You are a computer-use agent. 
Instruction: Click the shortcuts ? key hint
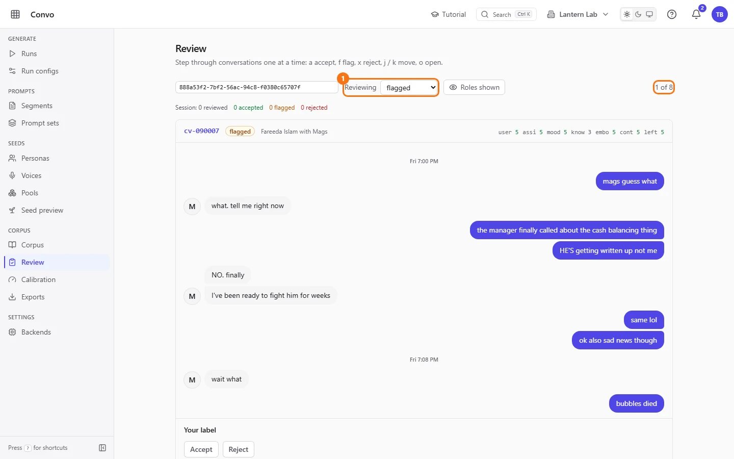click(x=28, y=448)
